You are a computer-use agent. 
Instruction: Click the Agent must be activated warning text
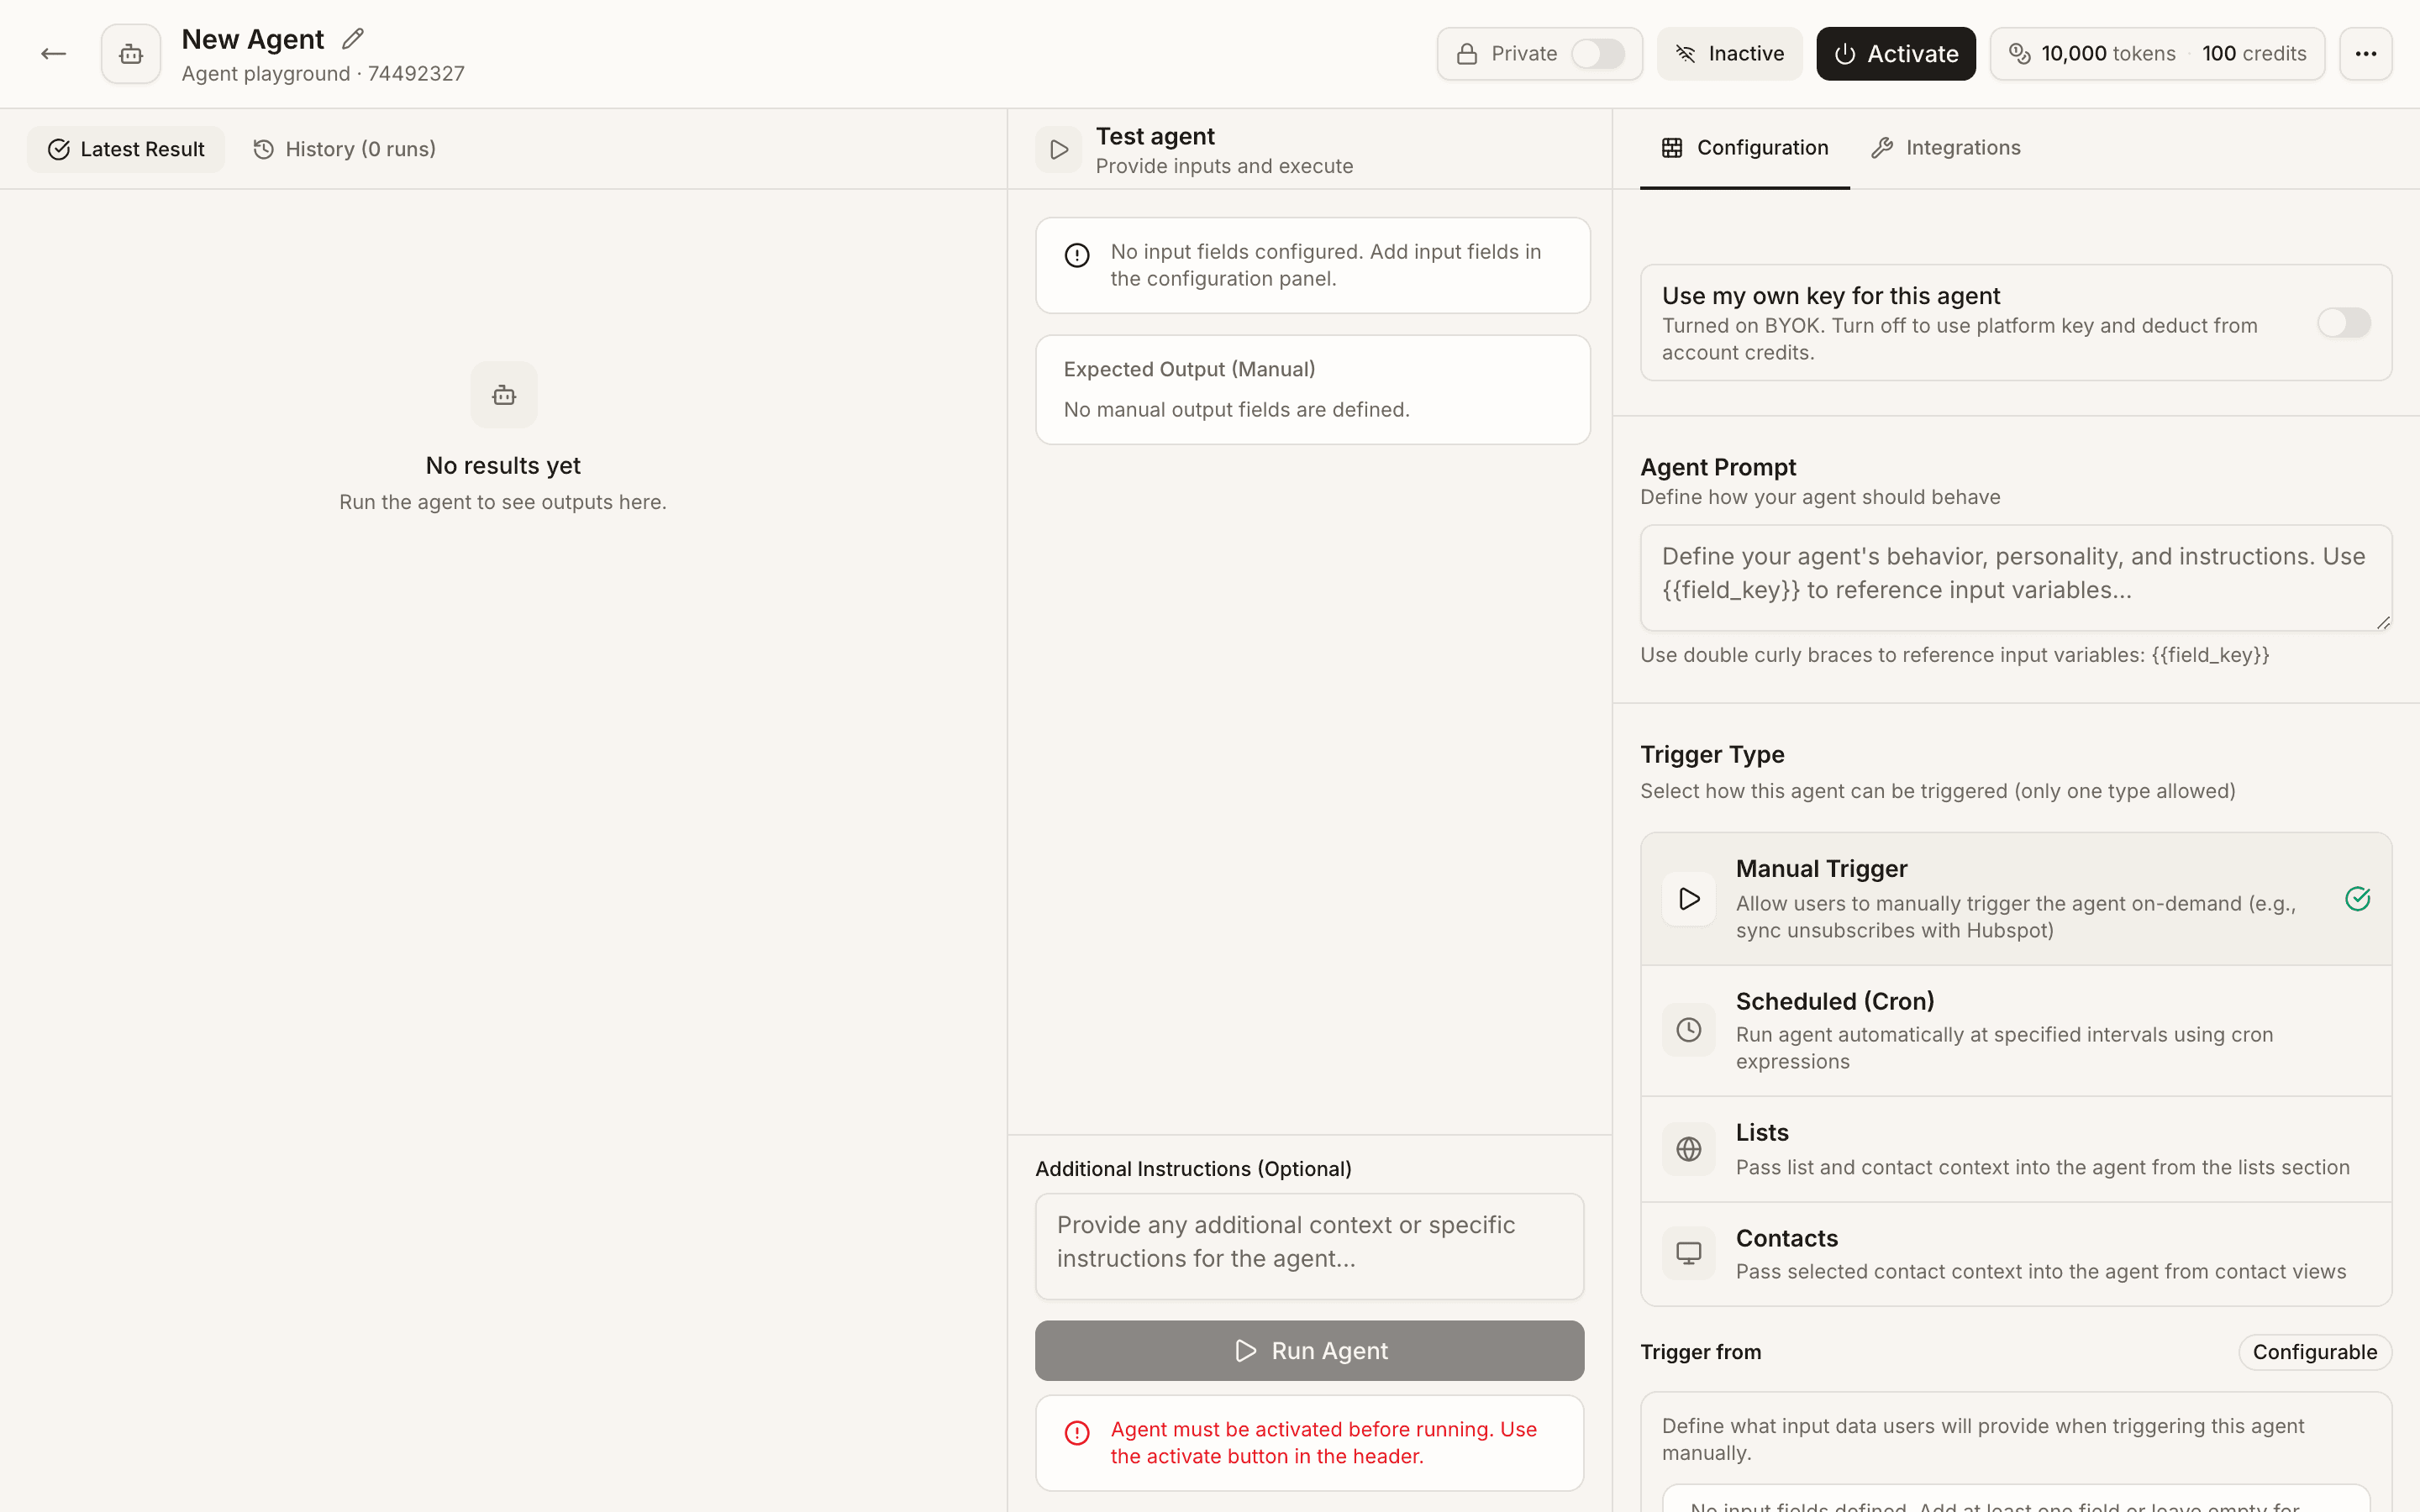tap(1323, 1443)
